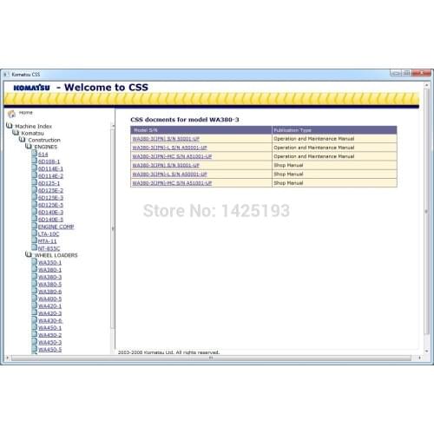Click the main window vertical scrollbar
Viewport: 434px width, 434px height.
pyautogui.click(x=426, y=211)
